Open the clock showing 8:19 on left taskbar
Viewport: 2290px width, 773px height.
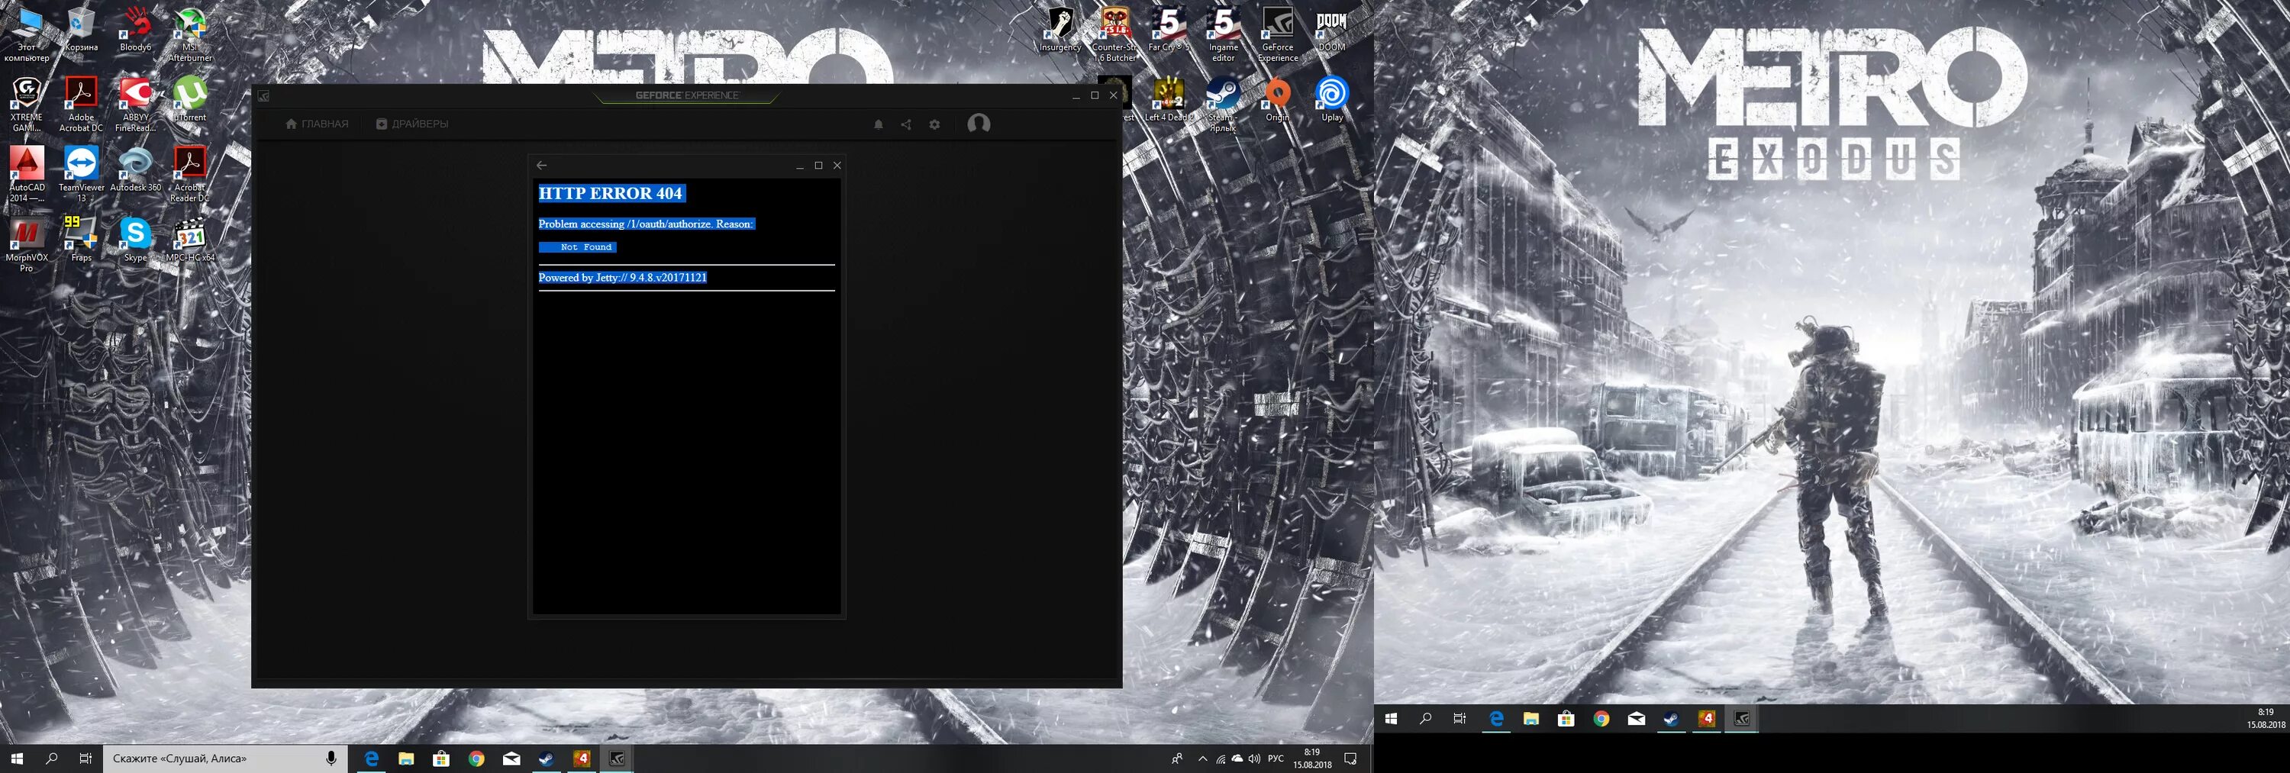click(x=1312, y=759)
